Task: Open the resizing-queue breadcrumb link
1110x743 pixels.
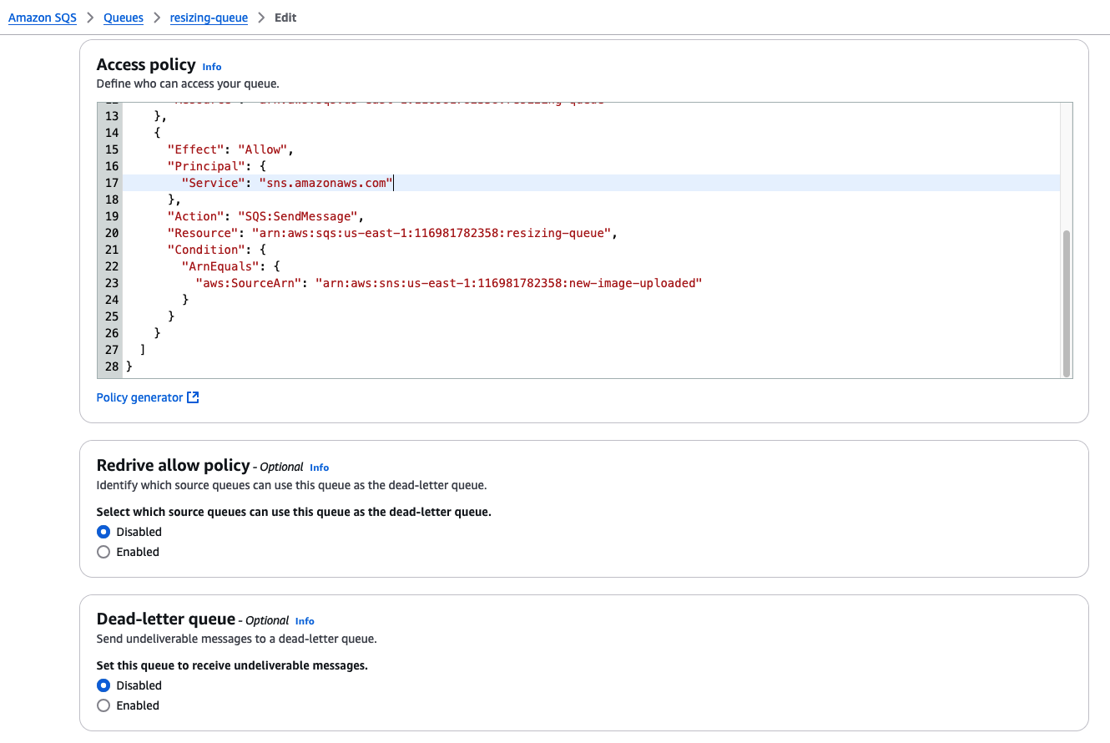Action: (x=209, y=18)
